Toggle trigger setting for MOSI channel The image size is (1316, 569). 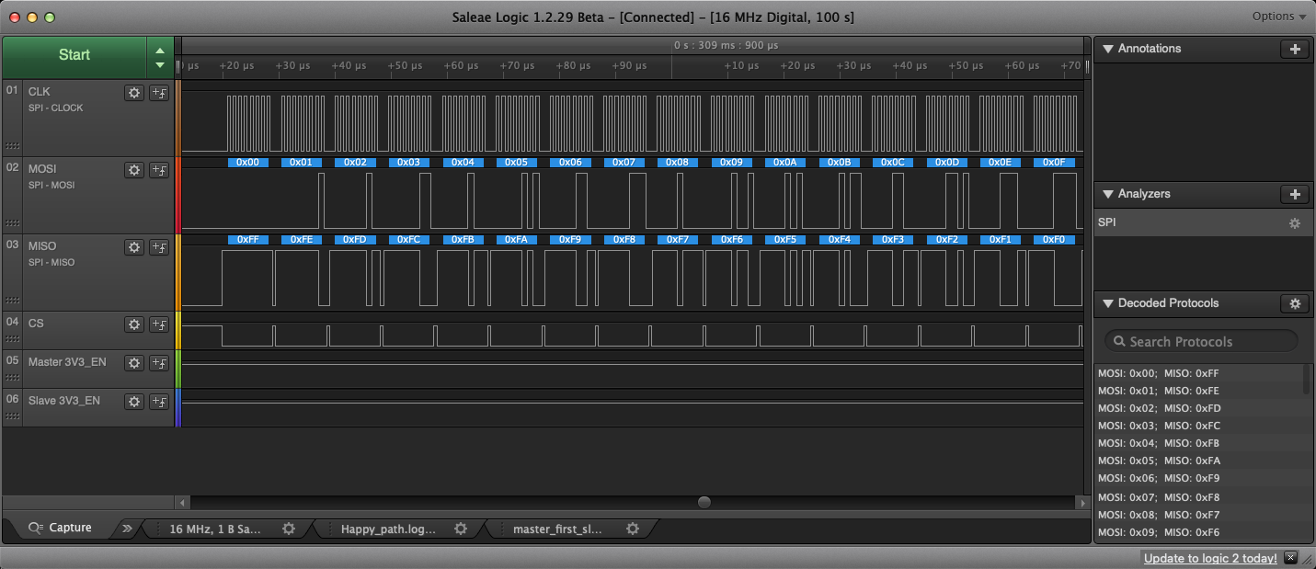pyautogui.click(x=158, y=169)
